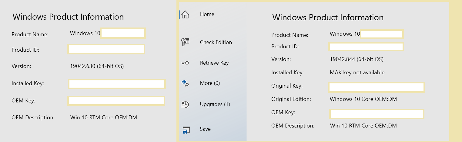Select the Retrieve Key menu label

(x=214, y=63)
